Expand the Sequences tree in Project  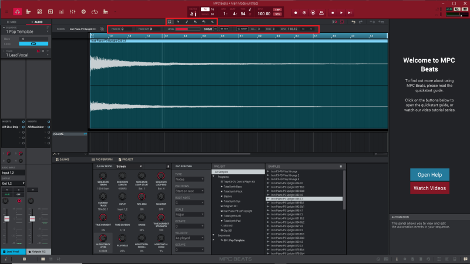[214, 236]
